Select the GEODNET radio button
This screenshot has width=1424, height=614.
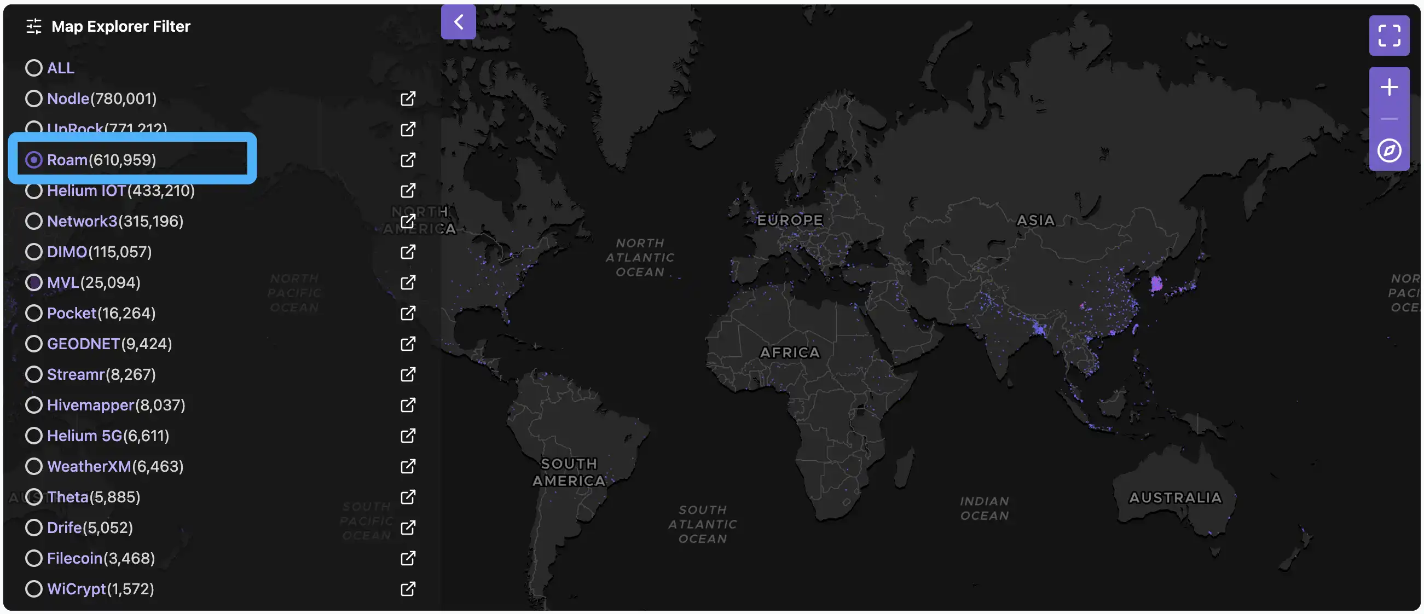[34, 344]
